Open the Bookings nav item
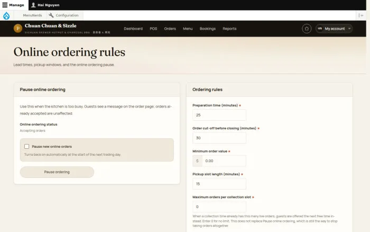370x232 pixels. pyautogui.click(x=207, y=29)
